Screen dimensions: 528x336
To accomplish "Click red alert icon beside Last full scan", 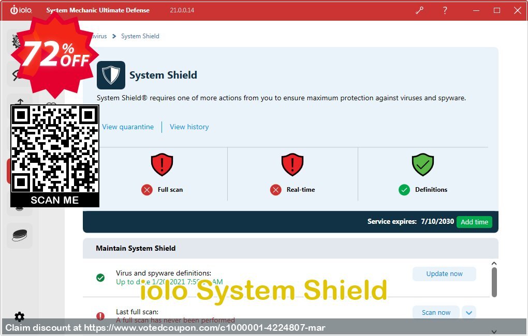I will pyautogui.click(x=100, y=316).
